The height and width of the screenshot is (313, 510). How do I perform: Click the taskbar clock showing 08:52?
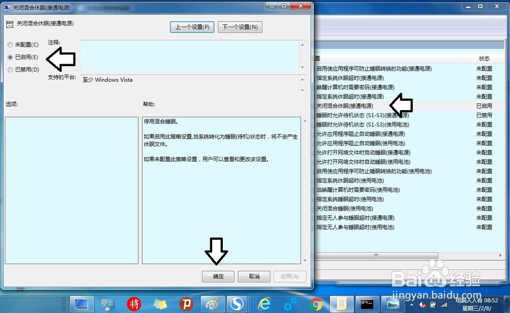click(x=477, y=304)
